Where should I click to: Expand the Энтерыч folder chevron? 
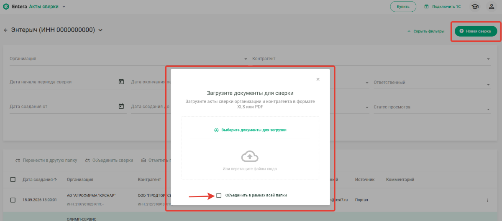coord(100,30)
